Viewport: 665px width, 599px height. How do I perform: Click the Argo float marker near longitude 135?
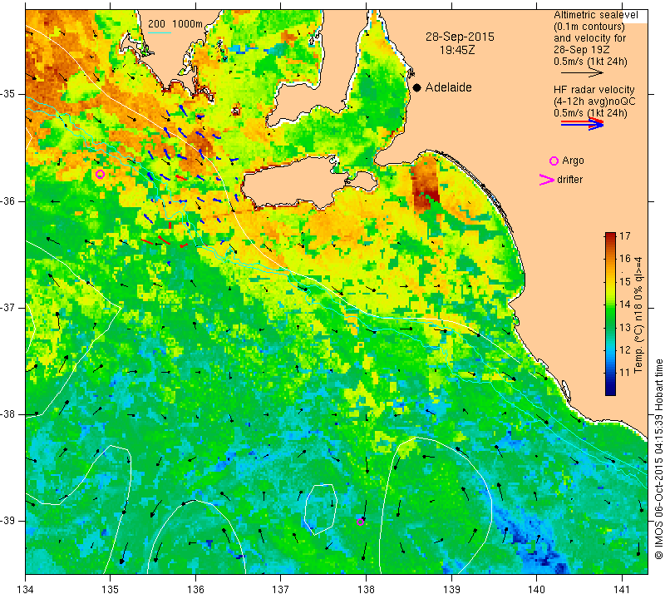[x=100, y=174]
